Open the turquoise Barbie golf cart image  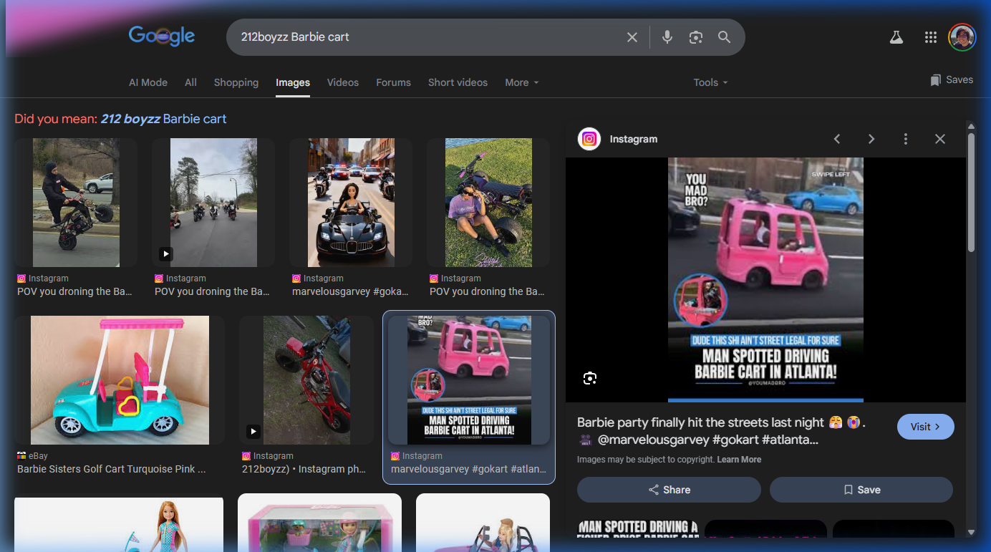[120, 380]
